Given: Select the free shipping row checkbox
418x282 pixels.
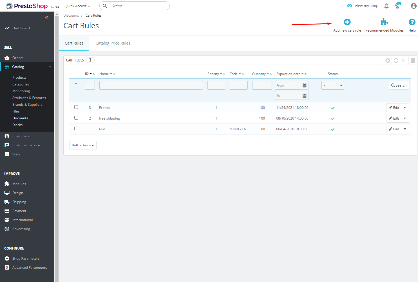Looking at the screenshot, I should point(76,118).
